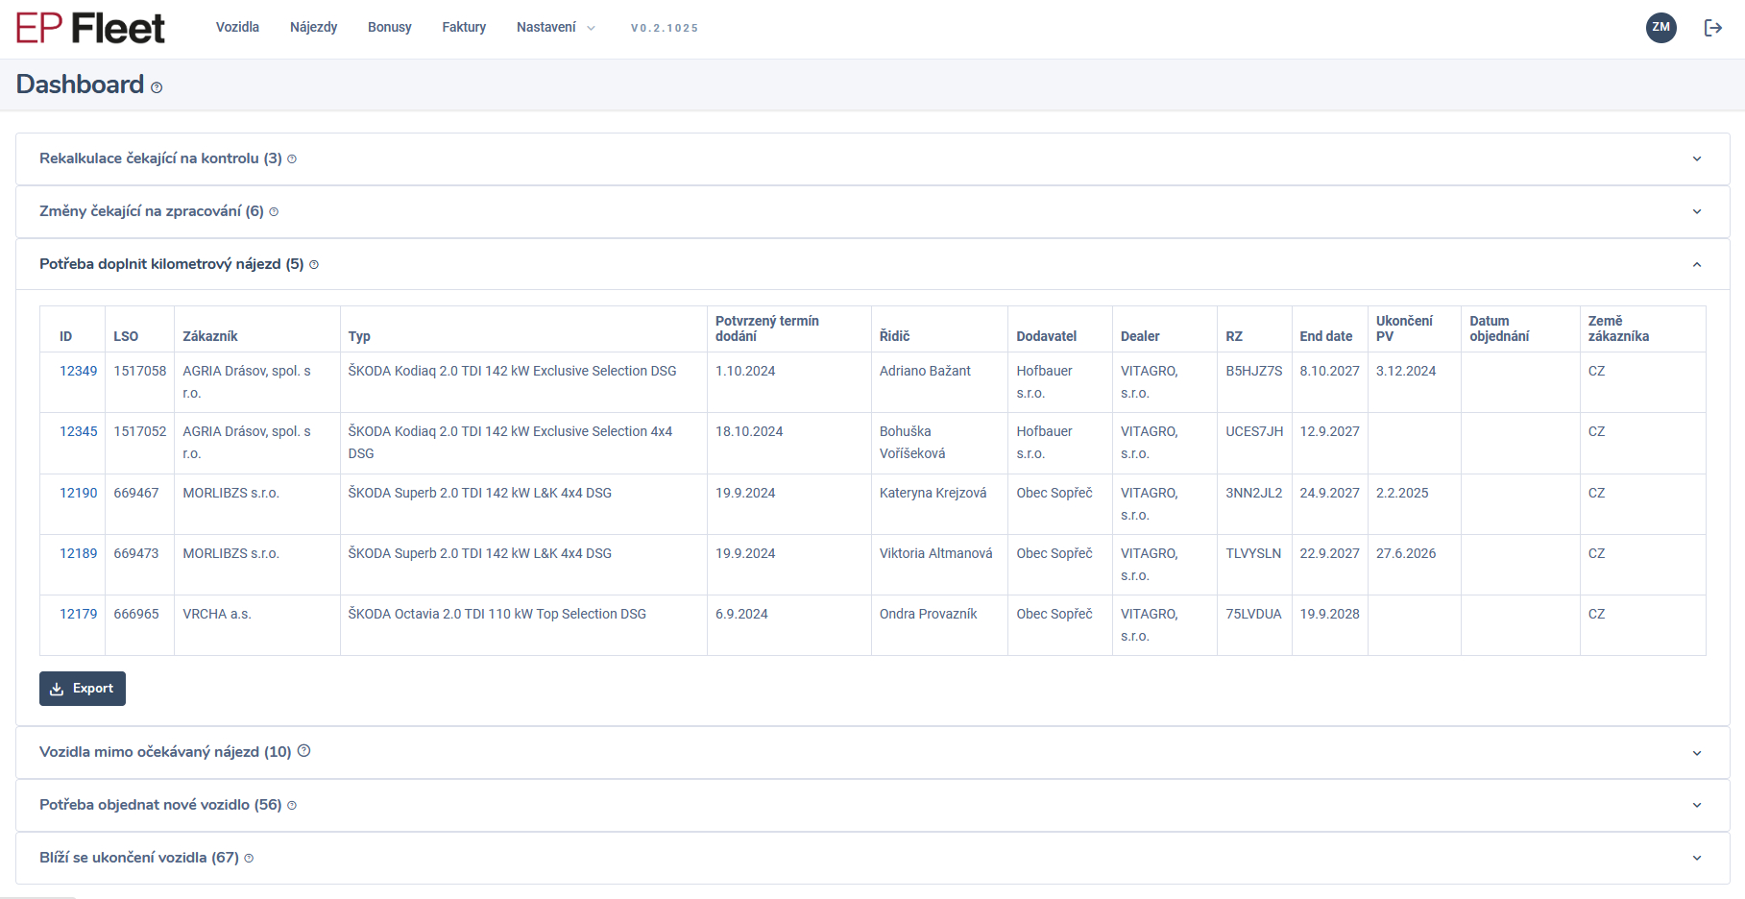Expand the Rekalkulace čekající na kontrolu section
Image resolution: width=1745 pixels, height=899 pixels.
coord(1696,159)
